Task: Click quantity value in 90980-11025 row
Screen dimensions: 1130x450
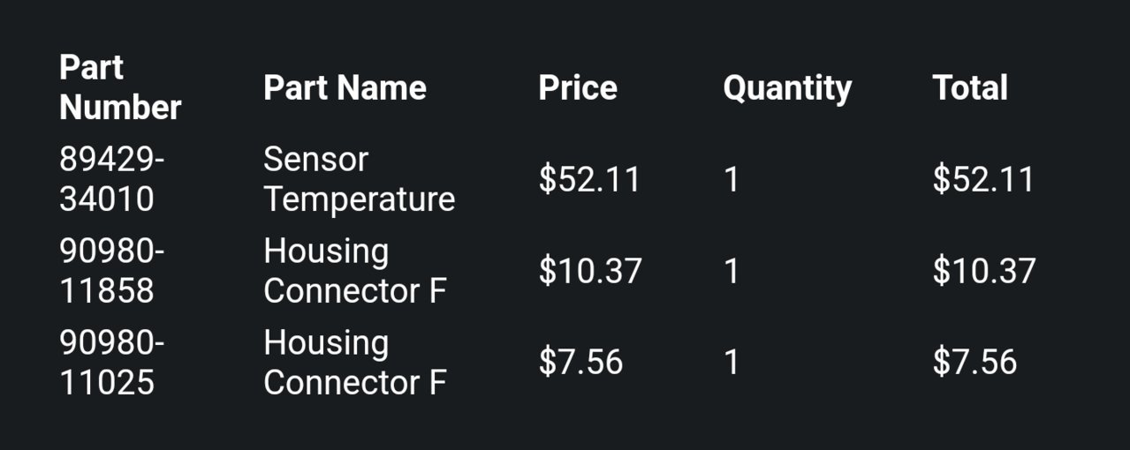Action: tap(731, 364)
